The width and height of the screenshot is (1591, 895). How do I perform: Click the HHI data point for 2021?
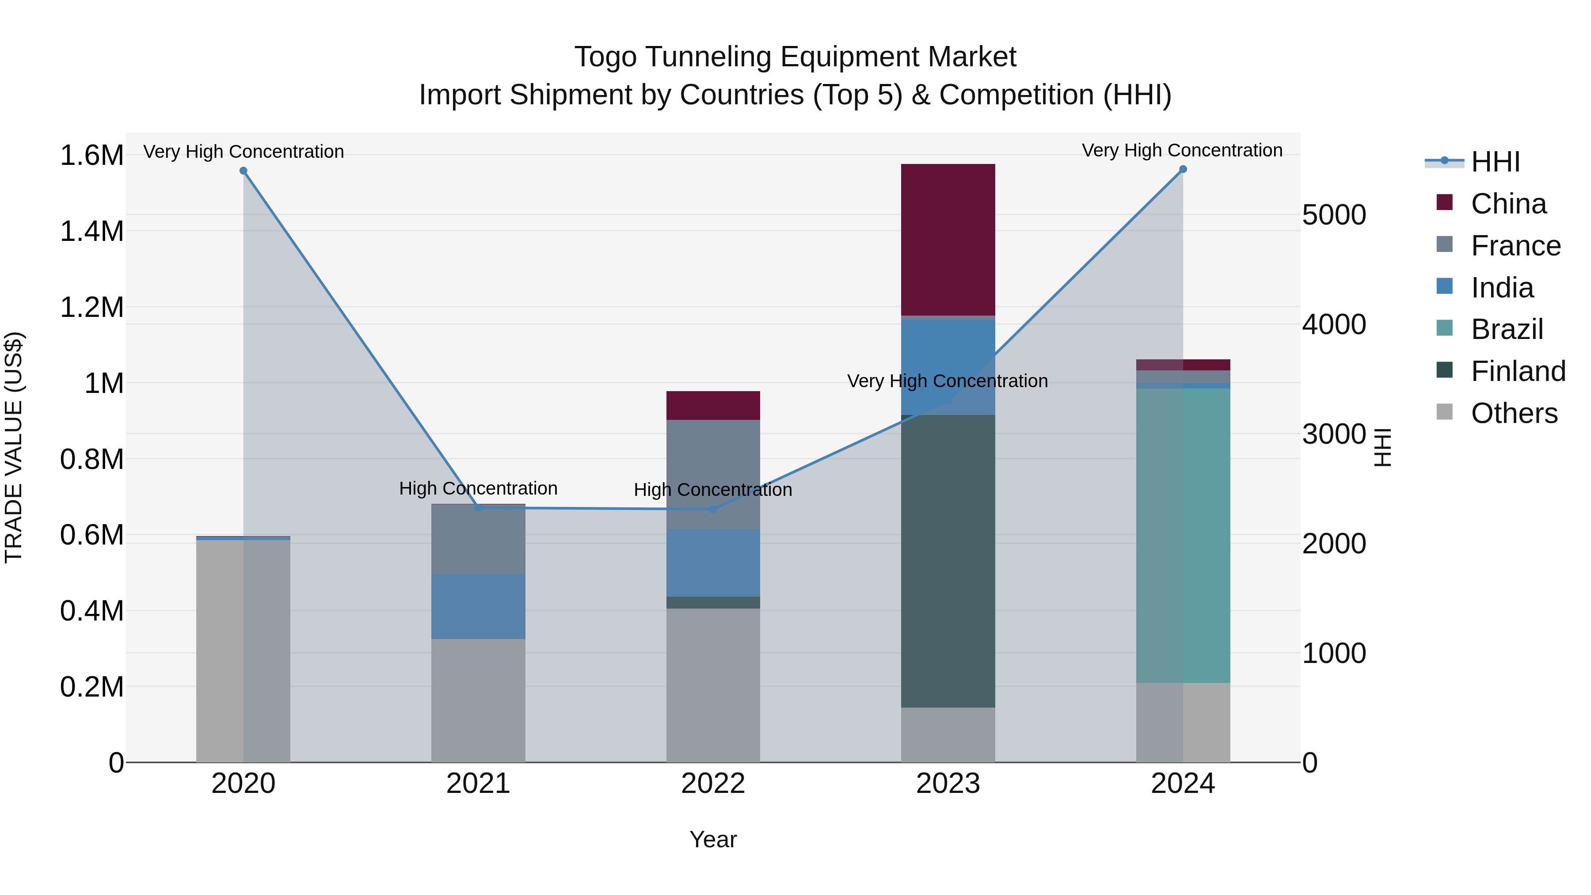coord(478,508)
